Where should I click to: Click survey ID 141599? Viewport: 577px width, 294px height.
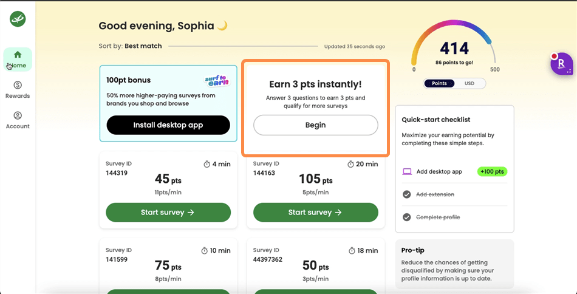[x=117, y=259]
